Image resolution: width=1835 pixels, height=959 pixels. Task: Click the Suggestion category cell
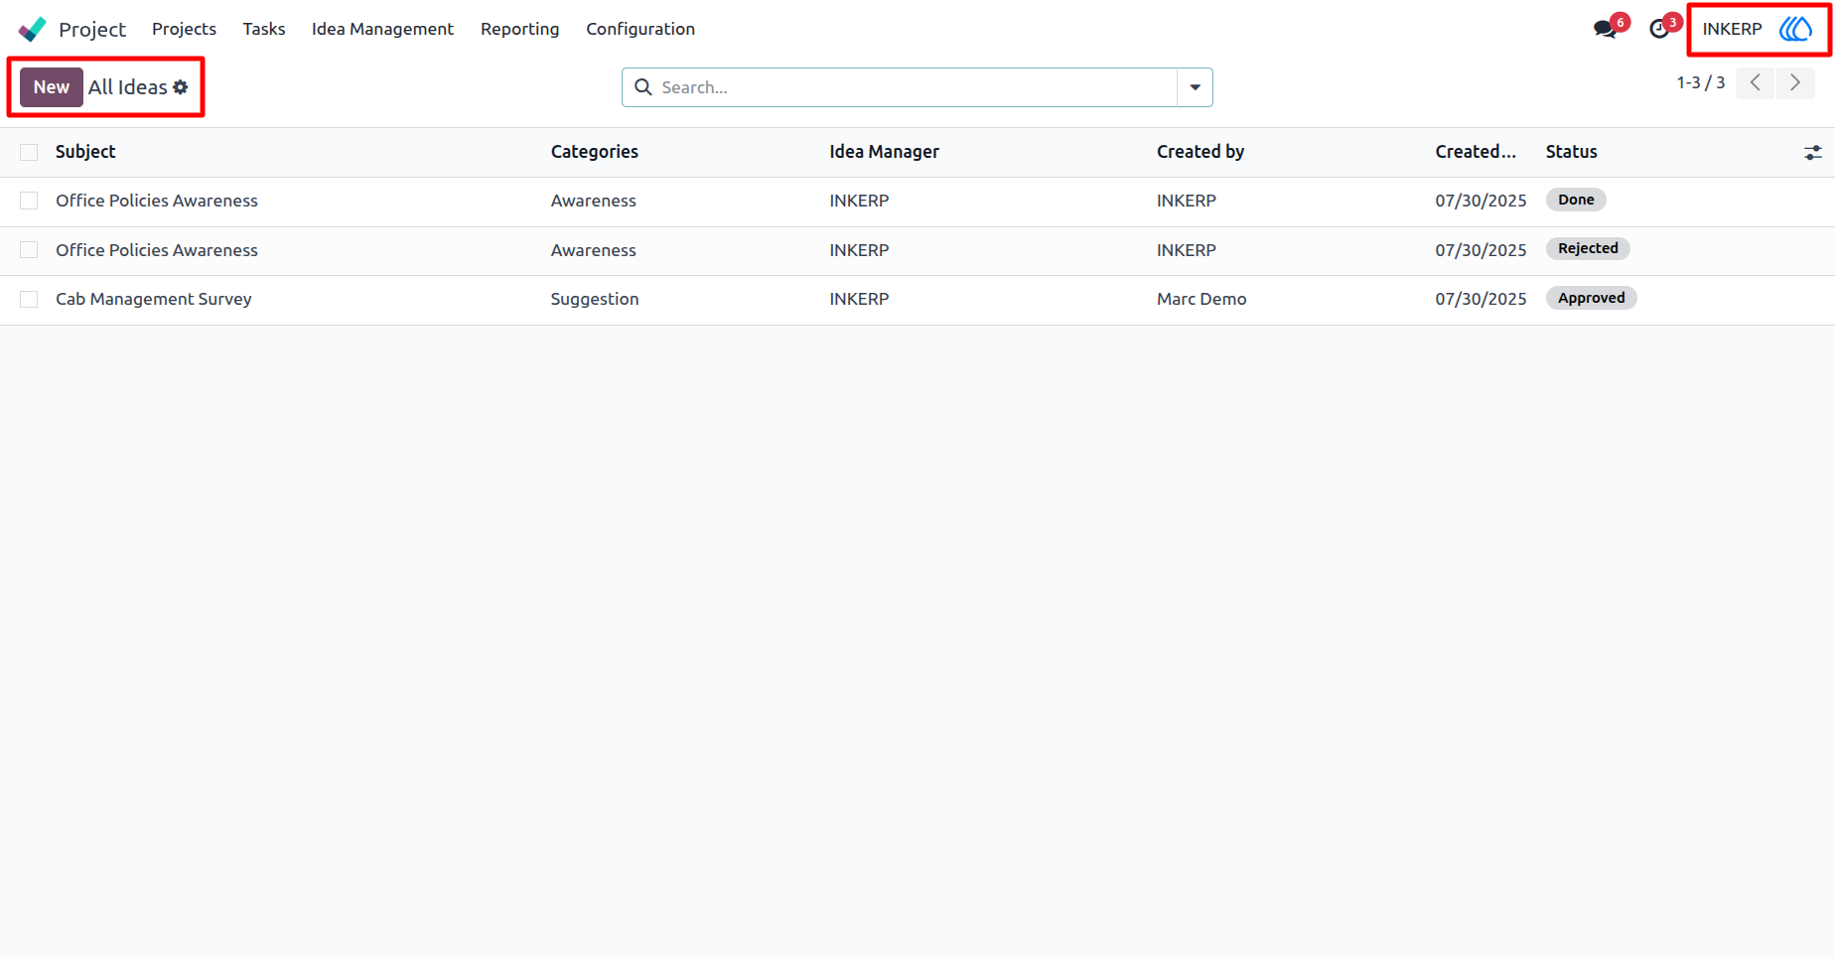click(x=595, y=299)
